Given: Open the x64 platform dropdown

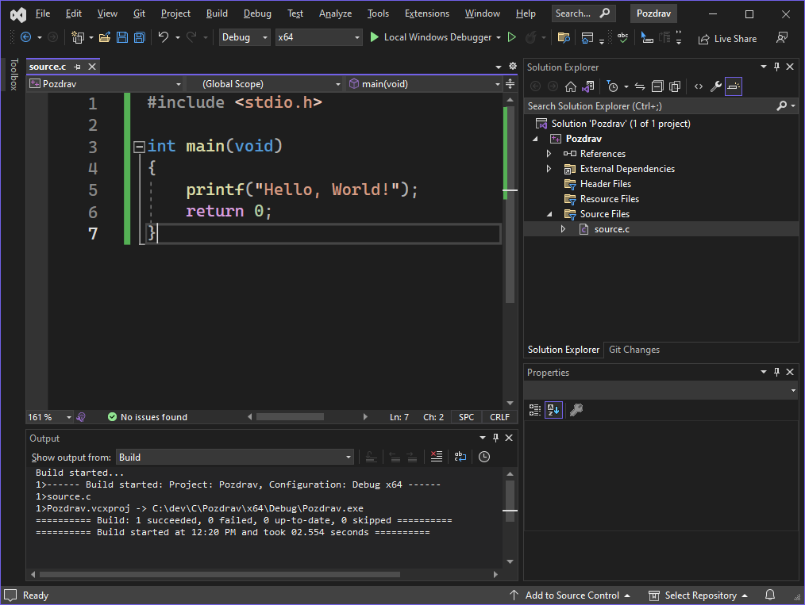Looking at the screenshot, I should point(318,37).
